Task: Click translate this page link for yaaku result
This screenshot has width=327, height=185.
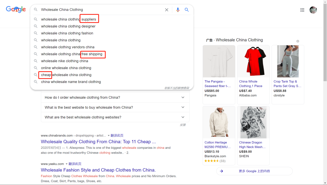Action: click(75, 164)
